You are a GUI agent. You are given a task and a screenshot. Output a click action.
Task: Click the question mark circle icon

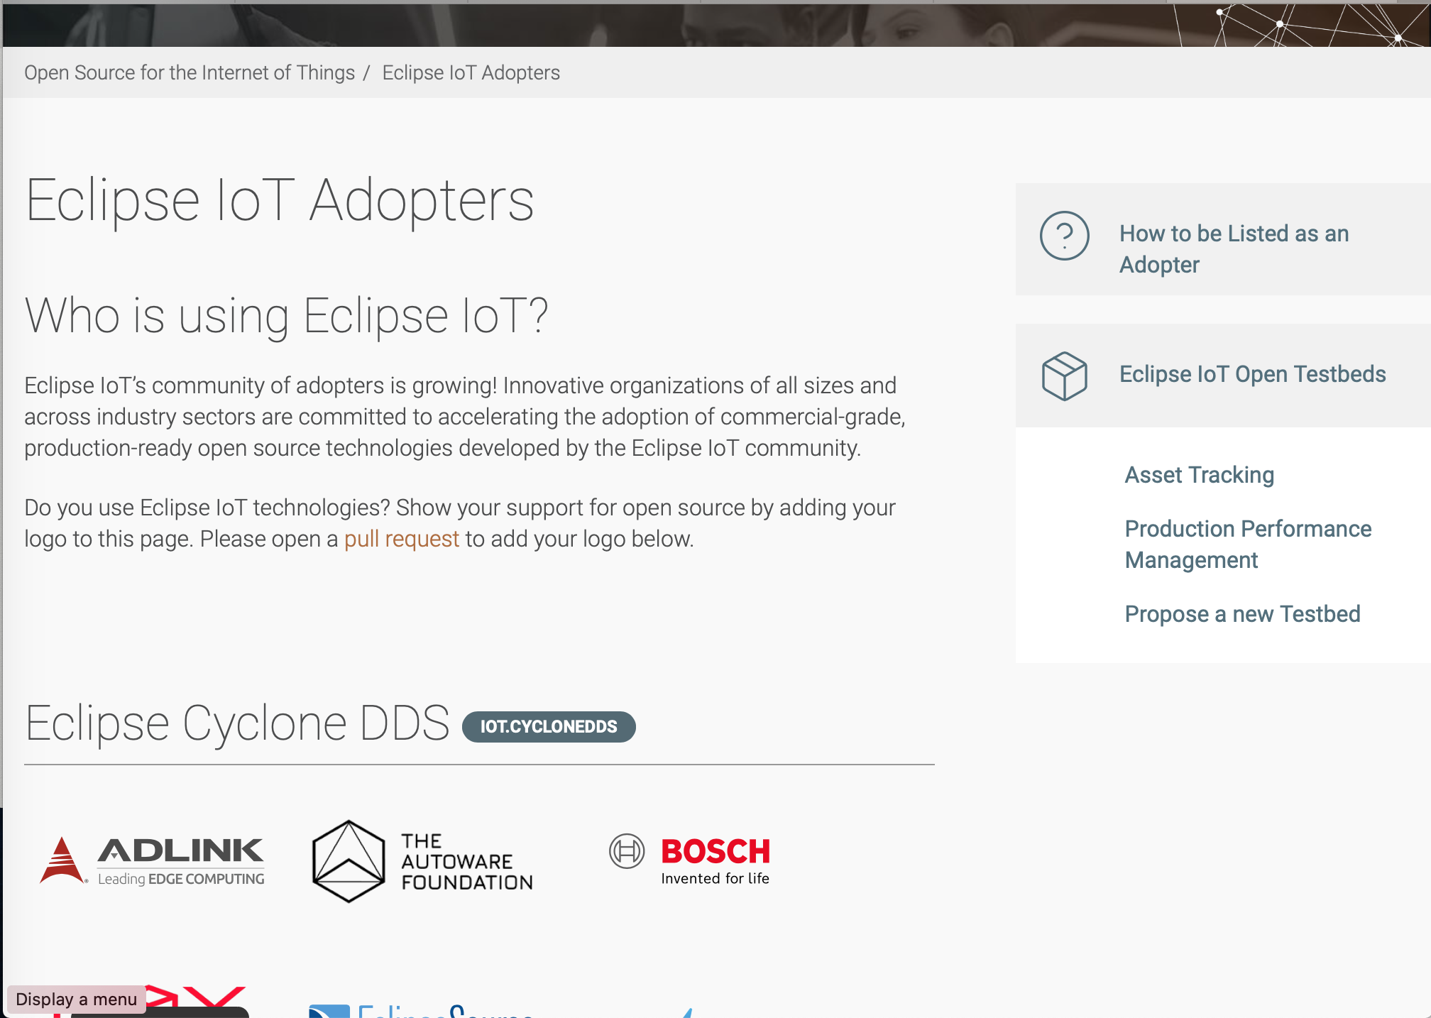1064,236
